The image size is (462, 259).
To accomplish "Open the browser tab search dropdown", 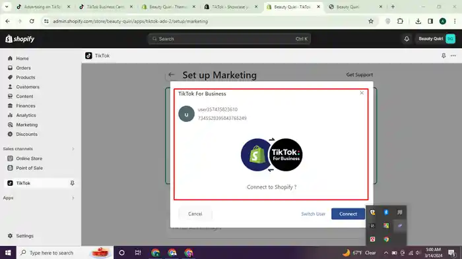I will point(7,7).
